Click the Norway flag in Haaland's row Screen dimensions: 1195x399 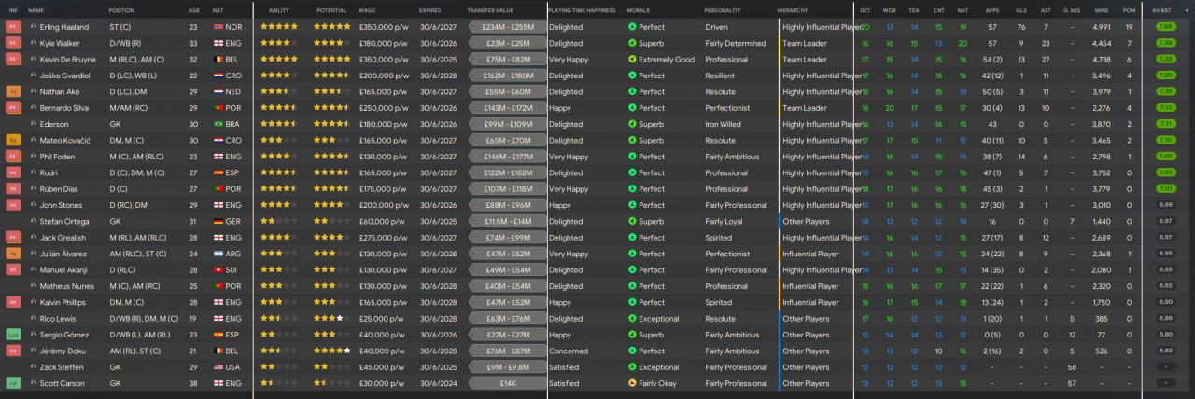[x=218, y=27]
